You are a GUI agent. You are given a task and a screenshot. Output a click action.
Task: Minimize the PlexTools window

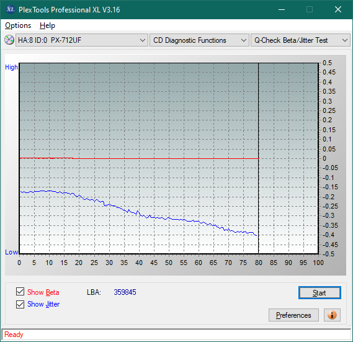282,9
